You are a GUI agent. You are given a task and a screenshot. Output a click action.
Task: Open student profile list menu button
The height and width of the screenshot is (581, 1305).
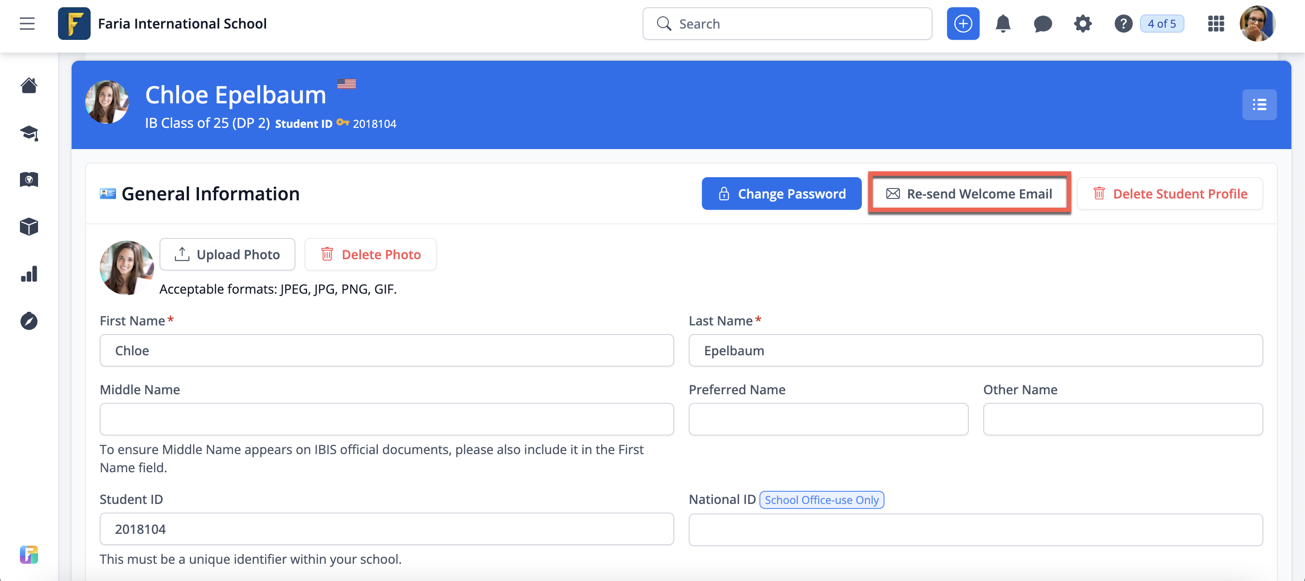point(1259,105)
